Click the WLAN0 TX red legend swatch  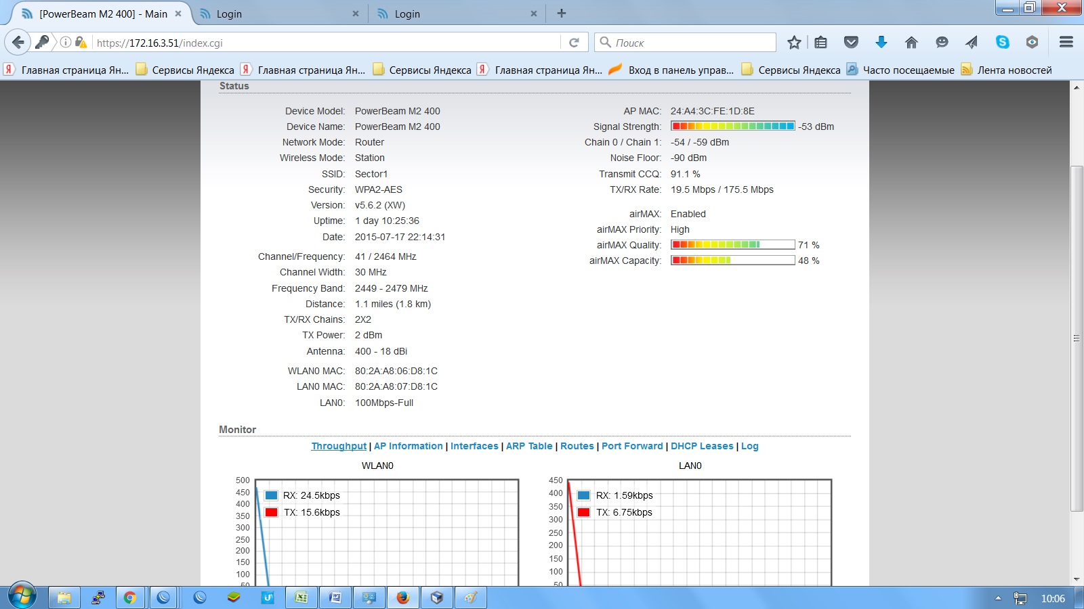coord(271,512)
